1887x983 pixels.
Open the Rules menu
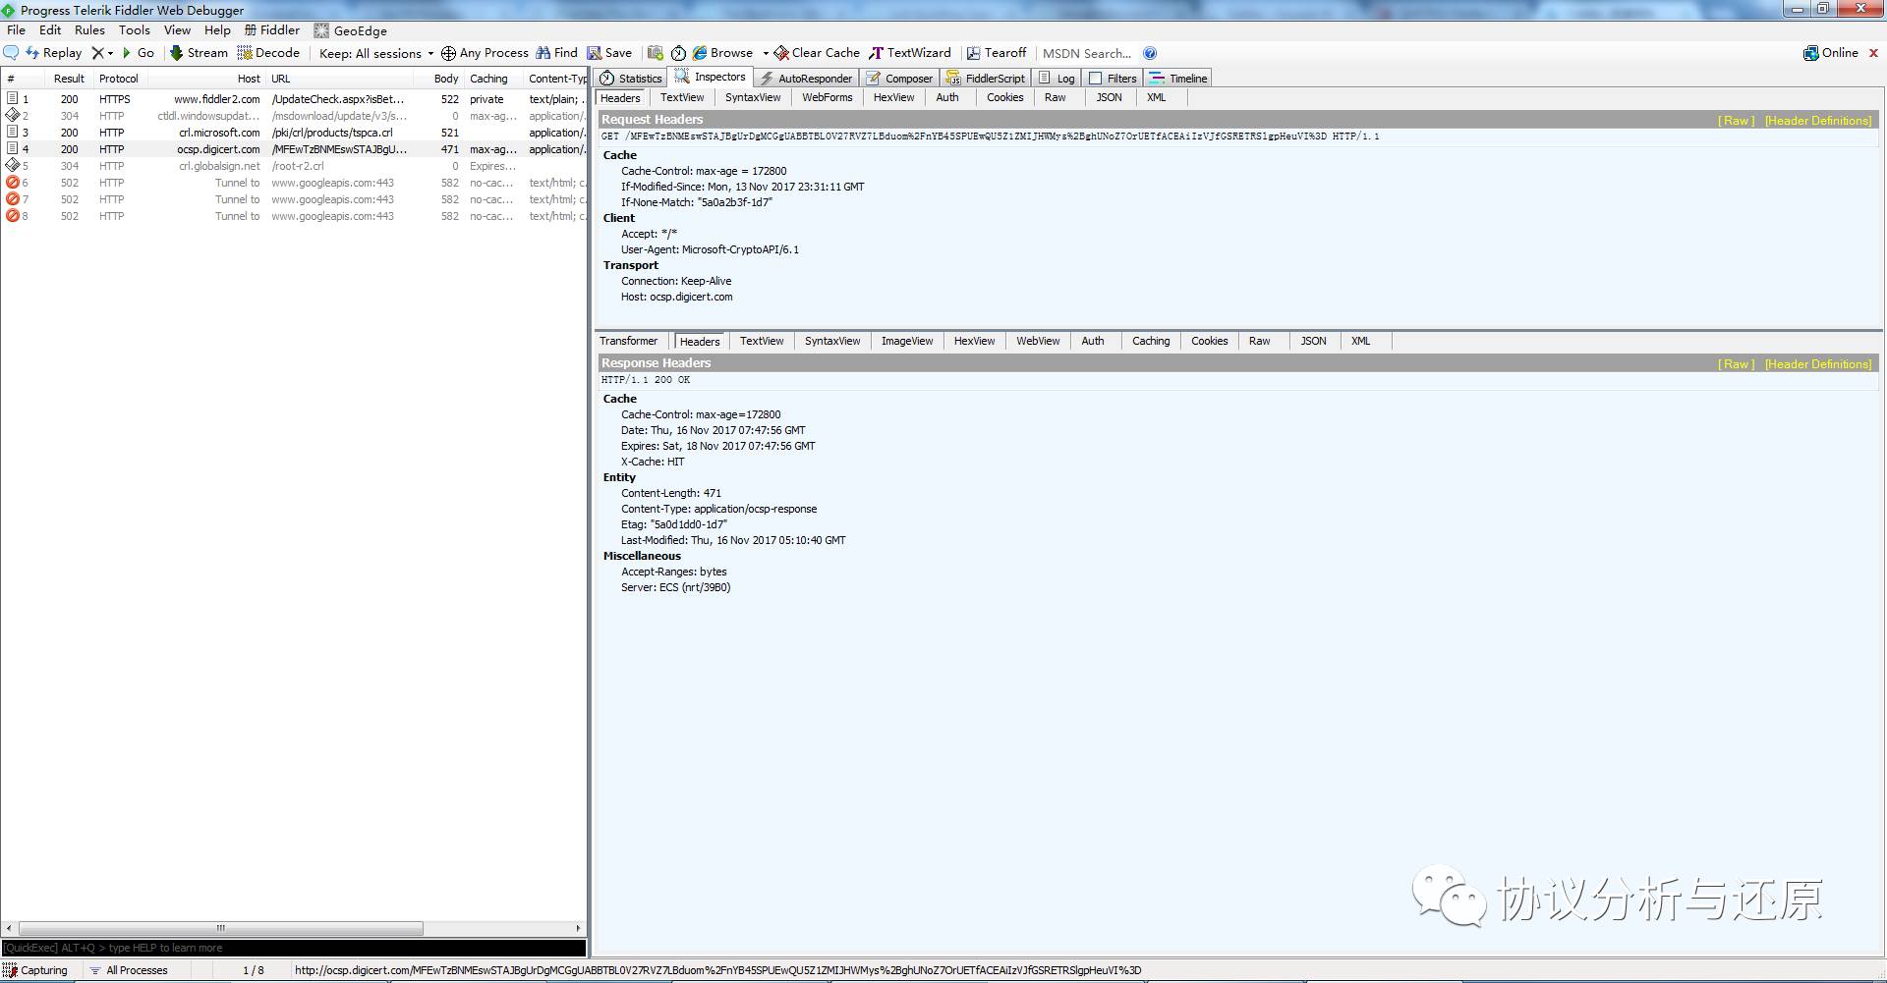click(89, 30)
